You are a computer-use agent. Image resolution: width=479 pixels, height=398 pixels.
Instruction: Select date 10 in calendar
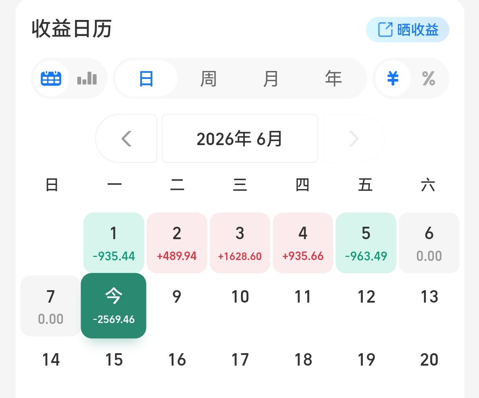click(240, 297)
